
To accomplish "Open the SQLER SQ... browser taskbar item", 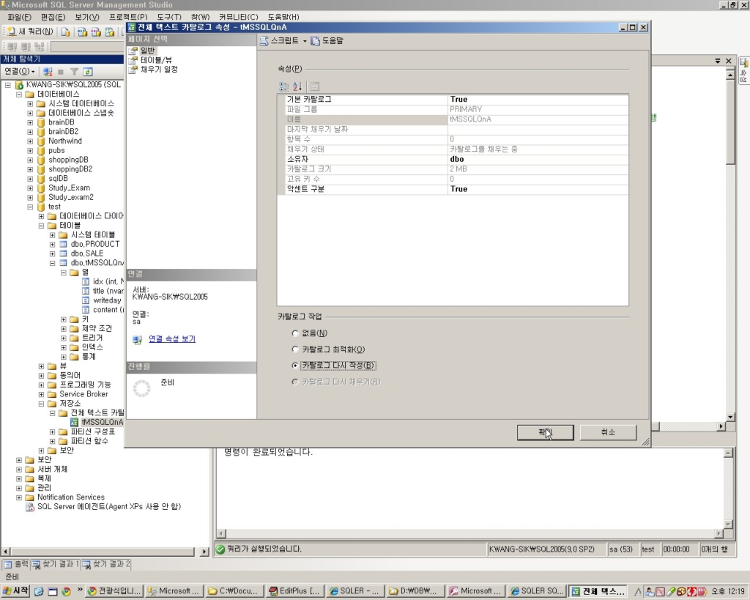I will 537,591.
